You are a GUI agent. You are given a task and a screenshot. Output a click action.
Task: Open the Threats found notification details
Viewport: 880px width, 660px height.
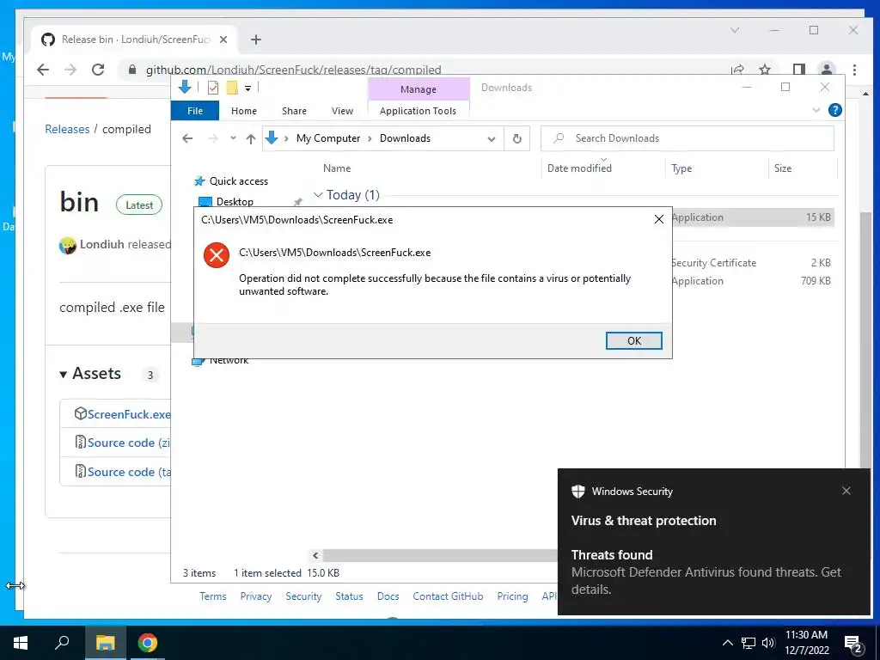pos(706,571)
